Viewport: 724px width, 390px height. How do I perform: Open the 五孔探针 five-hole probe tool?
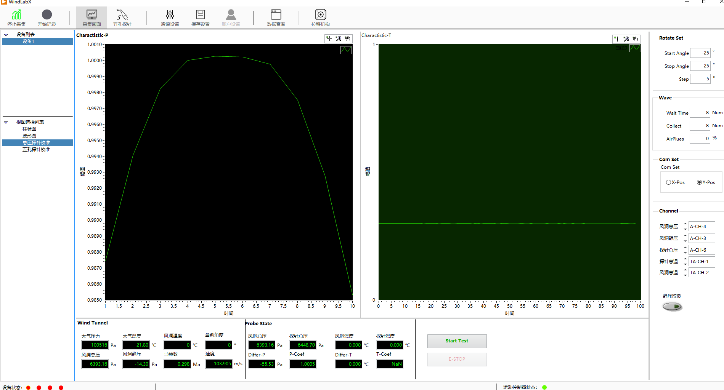point(122,18)
